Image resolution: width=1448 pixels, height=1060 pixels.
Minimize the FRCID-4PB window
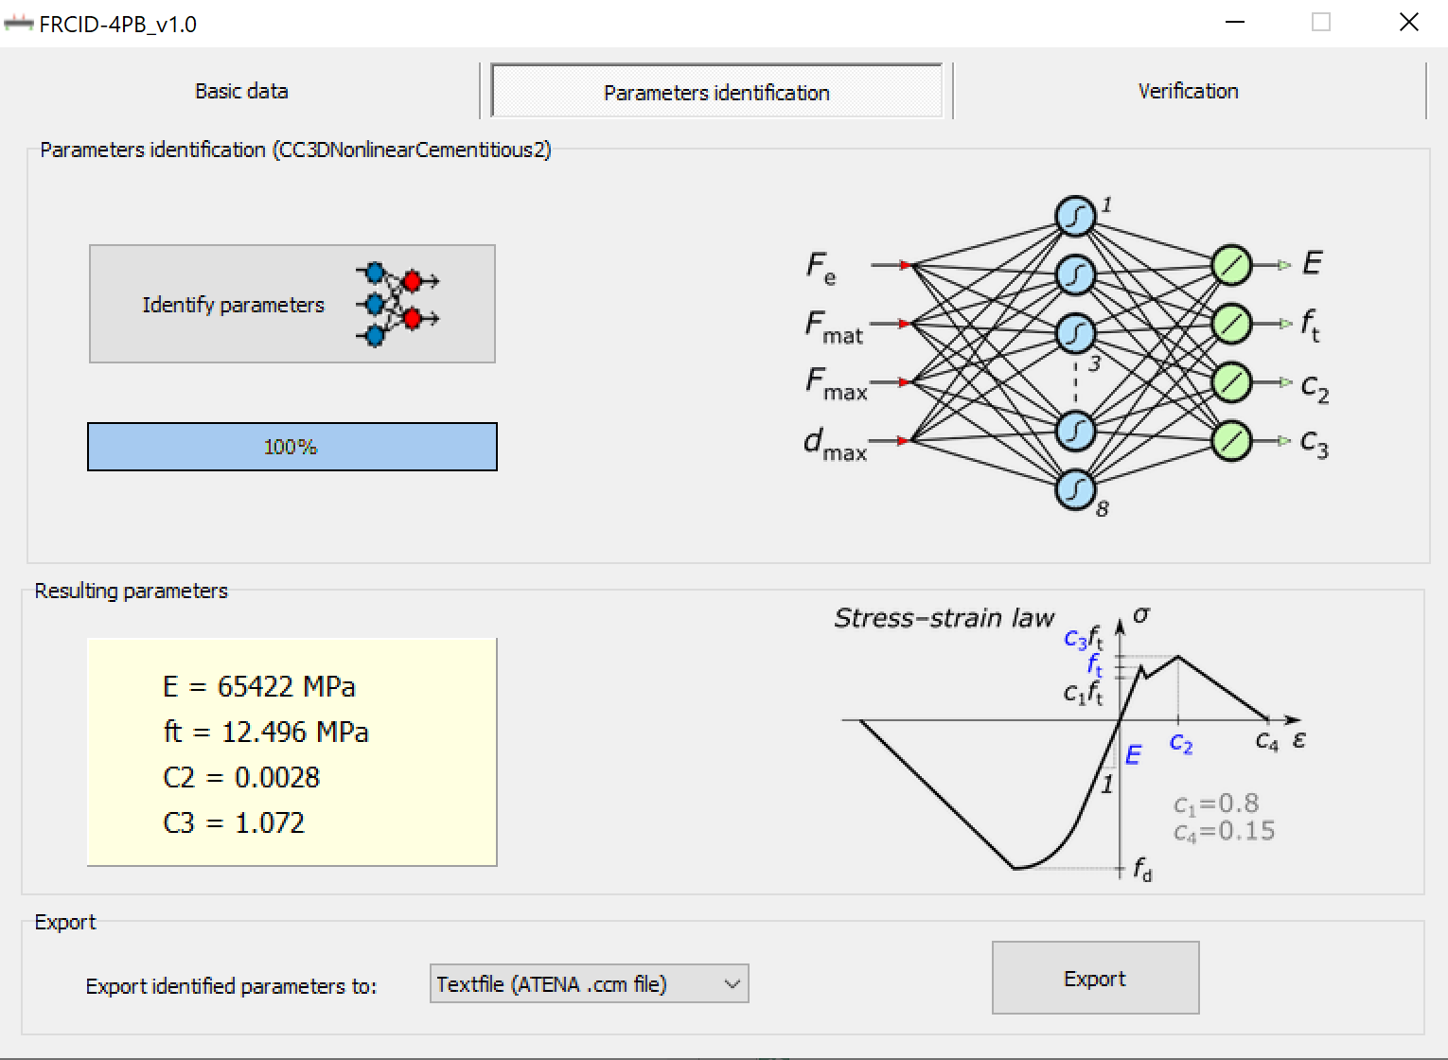1235,23
